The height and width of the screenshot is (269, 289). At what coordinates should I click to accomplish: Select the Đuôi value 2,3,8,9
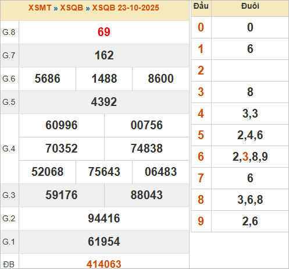click(x=250, y=157)
